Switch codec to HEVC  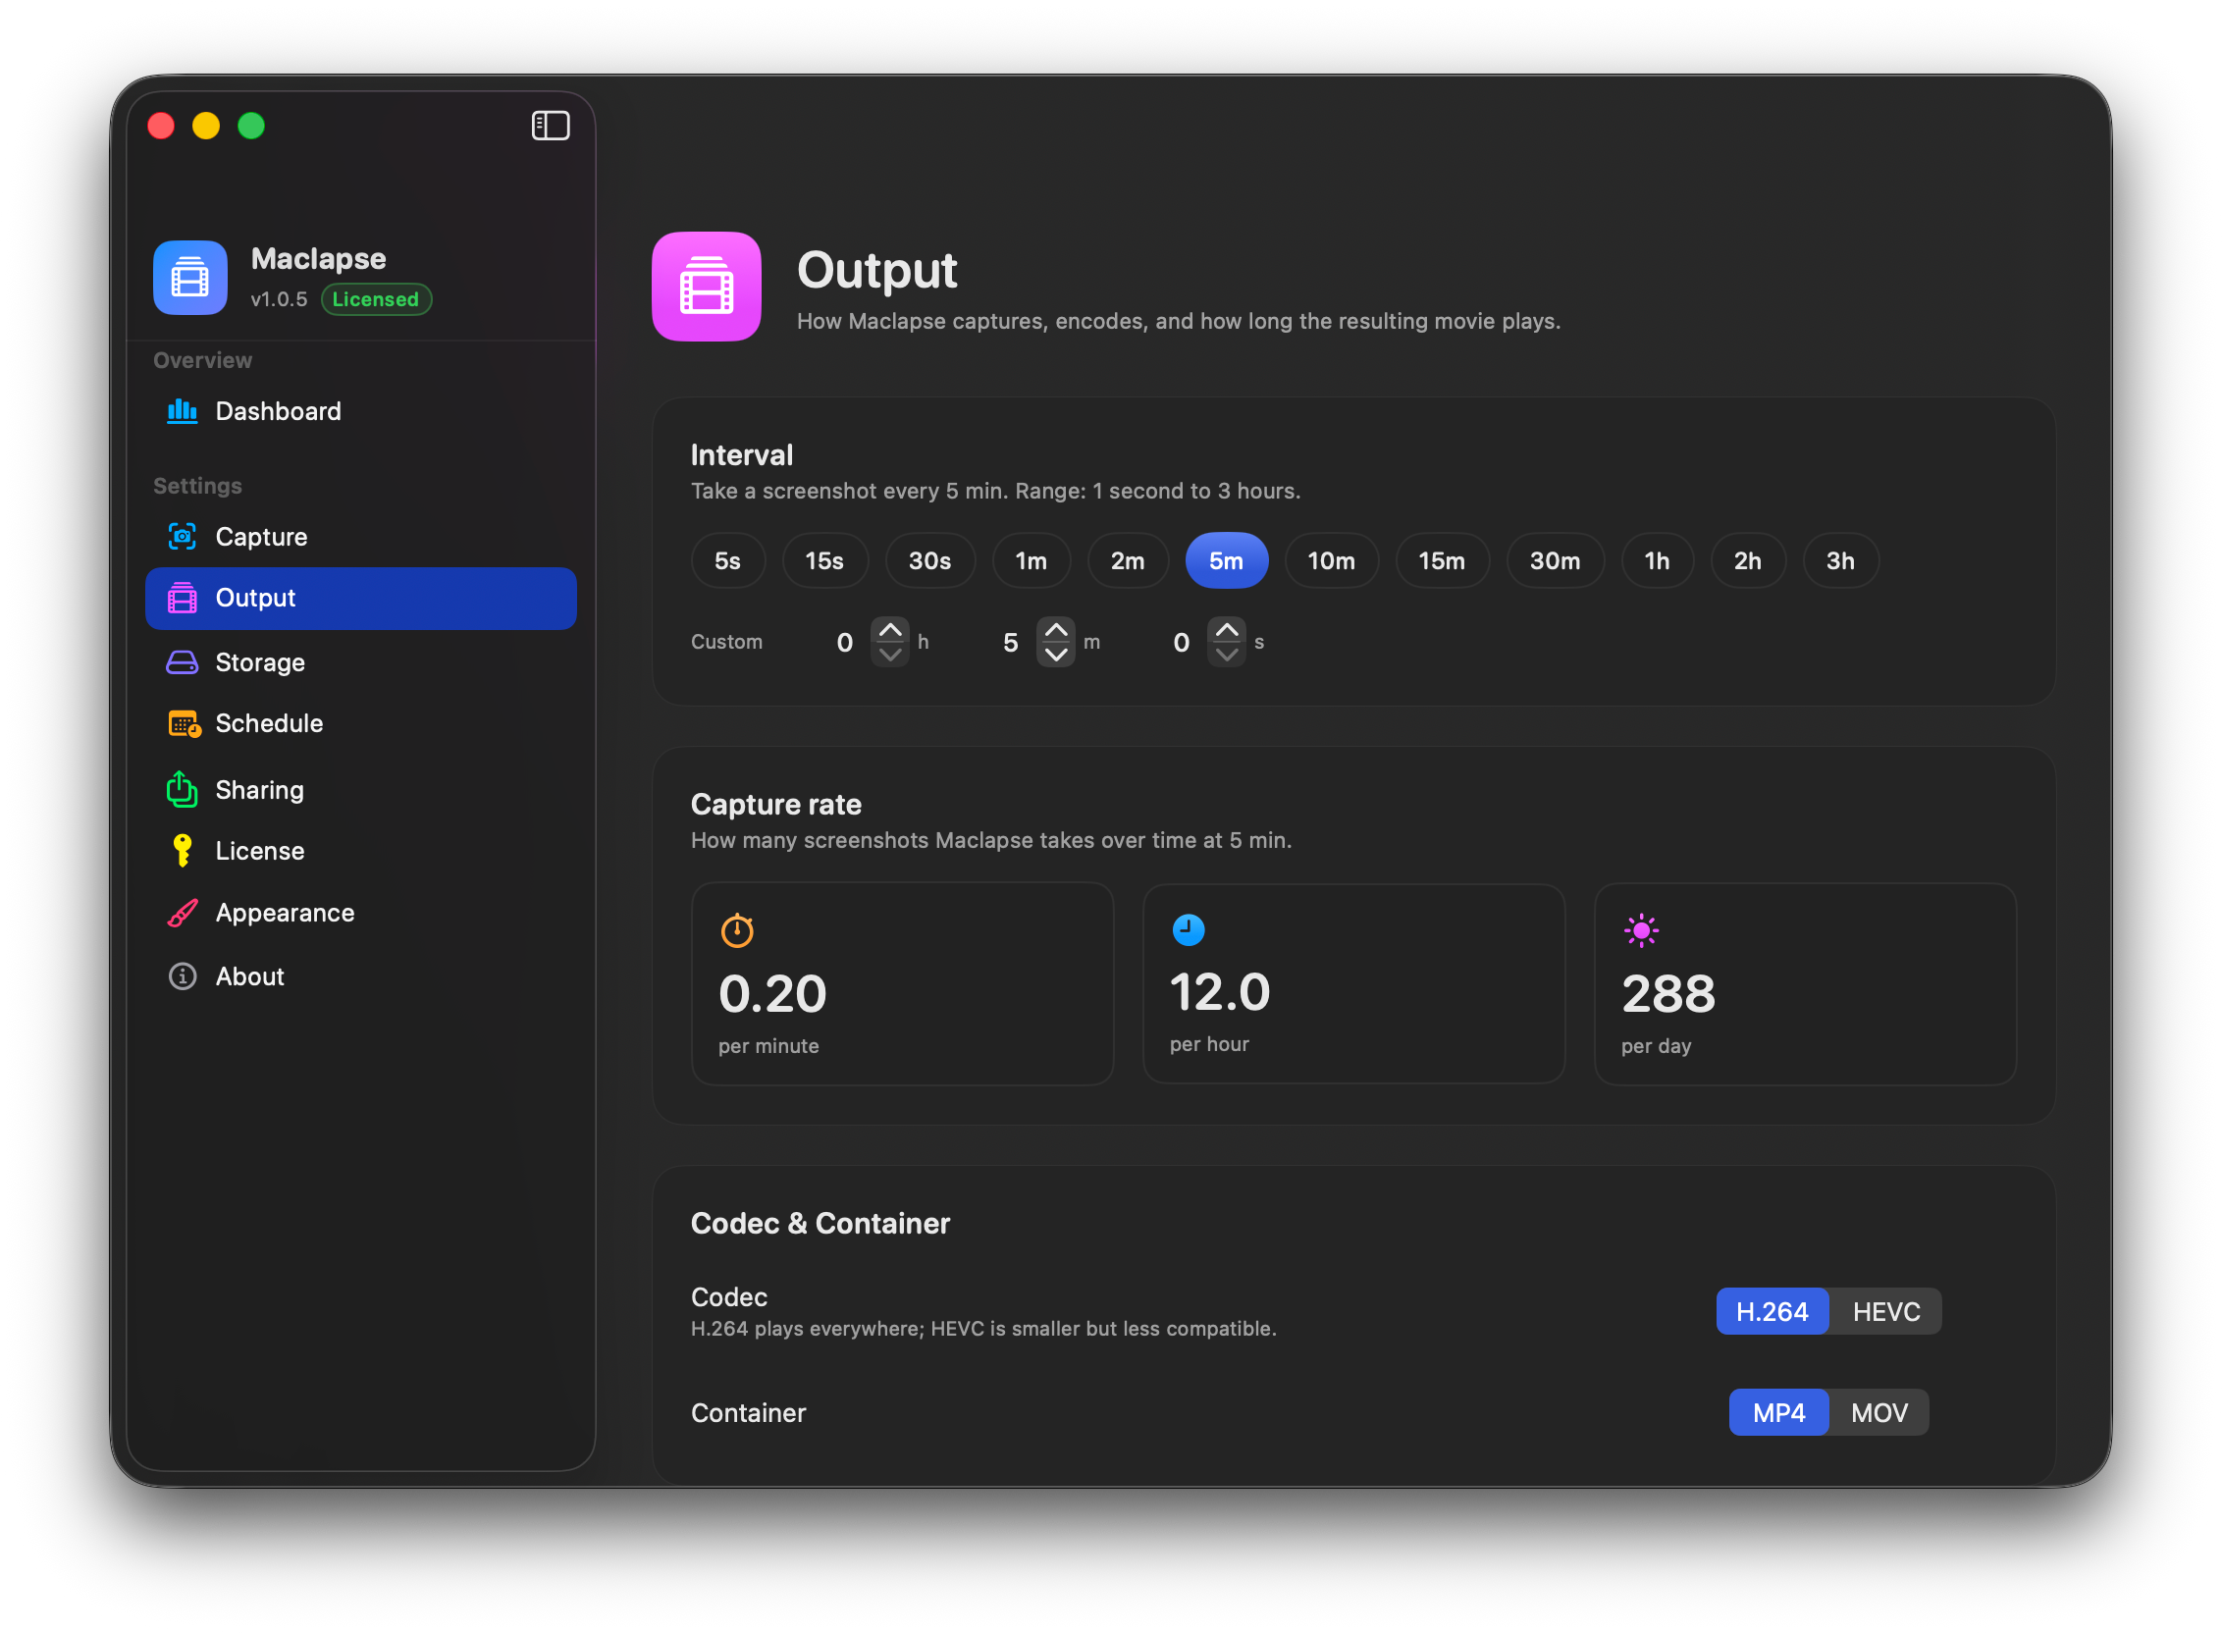pyautogui.click(x=1886, y=1312)
